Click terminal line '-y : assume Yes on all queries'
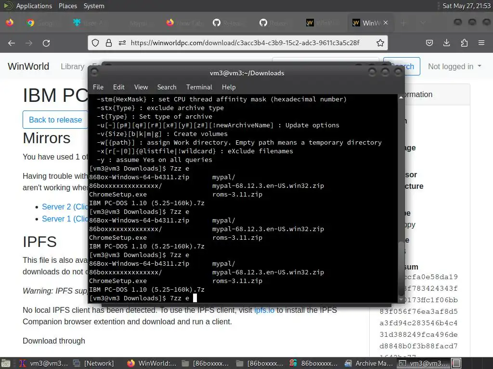493x369 pixels. tap(155, 160)
